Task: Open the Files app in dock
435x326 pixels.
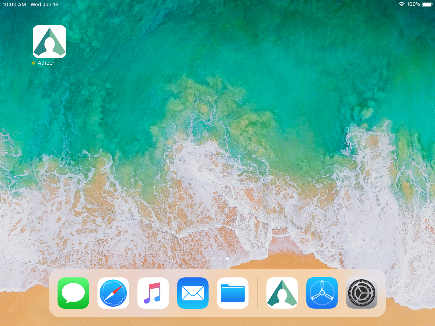Action: (233, 293)
